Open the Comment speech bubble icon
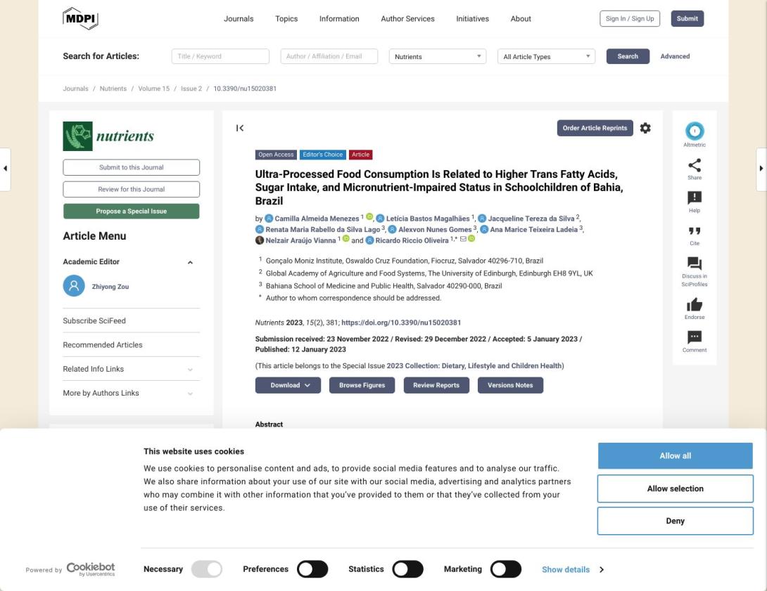The width and height of the screenshot is (767, 591). click(x=694, y=337)
